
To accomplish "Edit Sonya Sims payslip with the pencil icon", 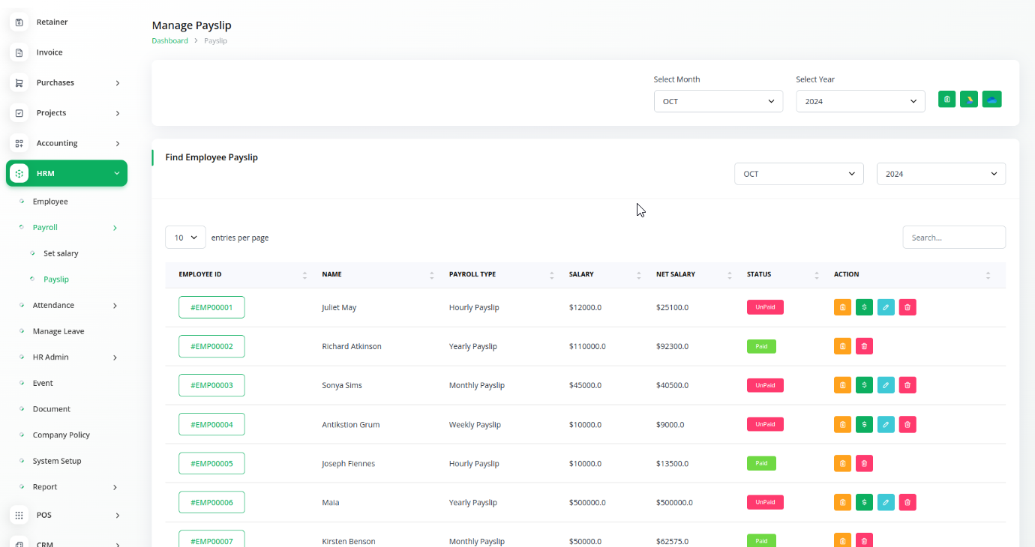I will tap(886, 385).
